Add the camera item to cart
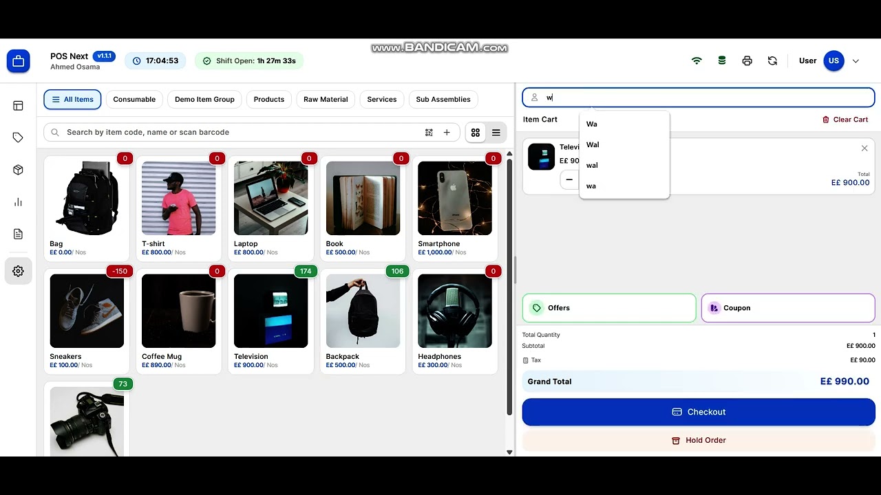Image resolution: width=881 pixels, height=495 pixels. [x=87, y=419]
